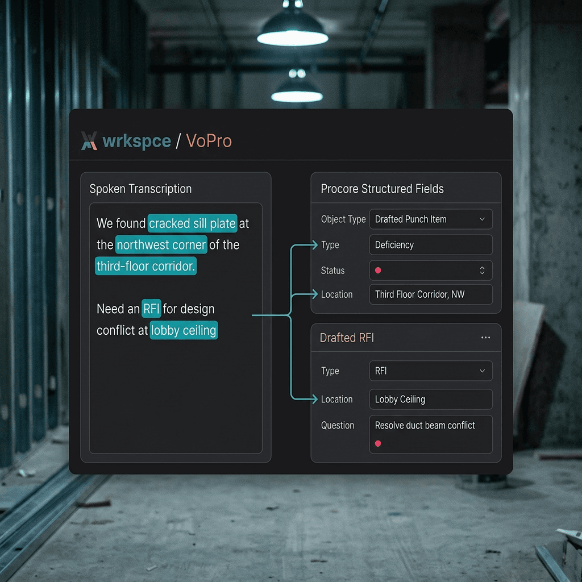
Task: Open the Object Type dropdown
Action: pos(431,219)
